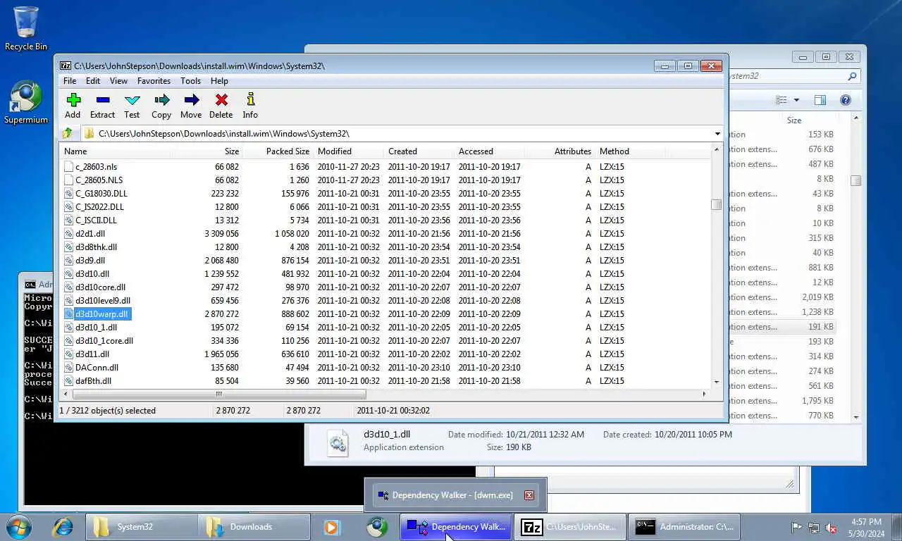Open Windows Media Player from taskbar
Screen dimensions: 902x541
pyautogui.click(x=332, y=527)
